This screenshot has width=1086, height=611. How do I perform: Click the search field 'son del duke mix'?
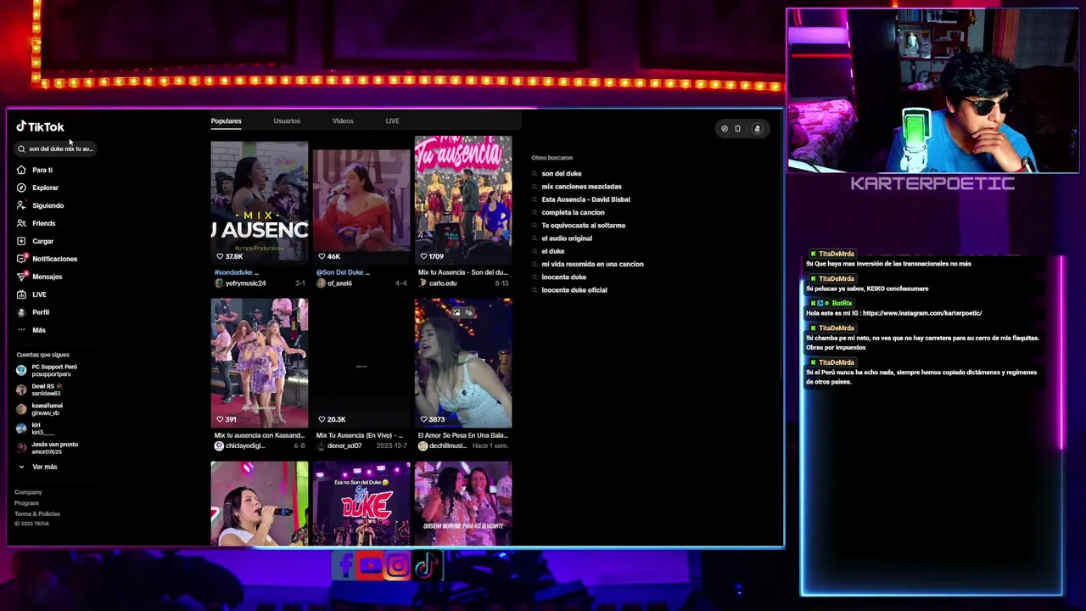57,149
